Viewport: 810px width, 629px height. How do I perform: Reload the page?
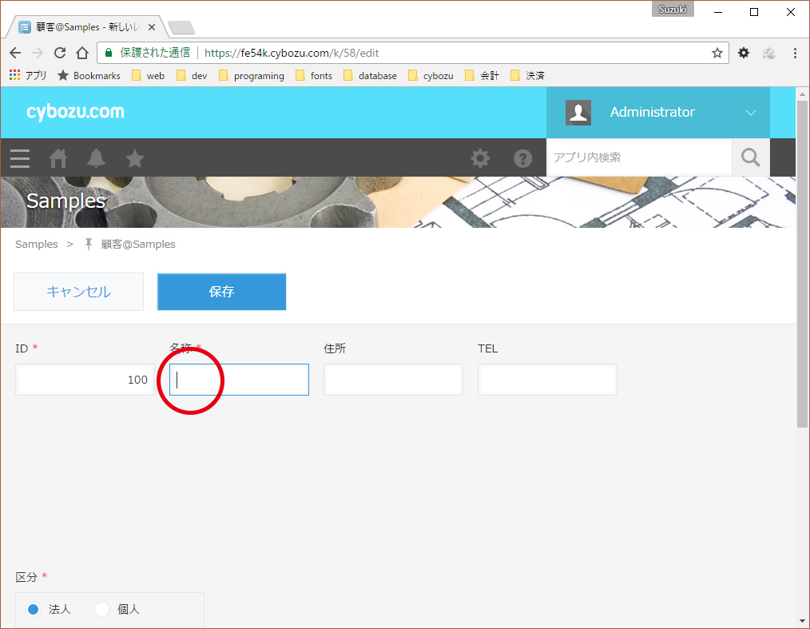[x=60, y=53]
